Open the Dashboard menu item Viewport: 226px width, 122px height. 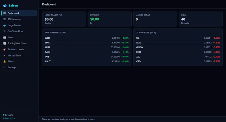point(19,13)
